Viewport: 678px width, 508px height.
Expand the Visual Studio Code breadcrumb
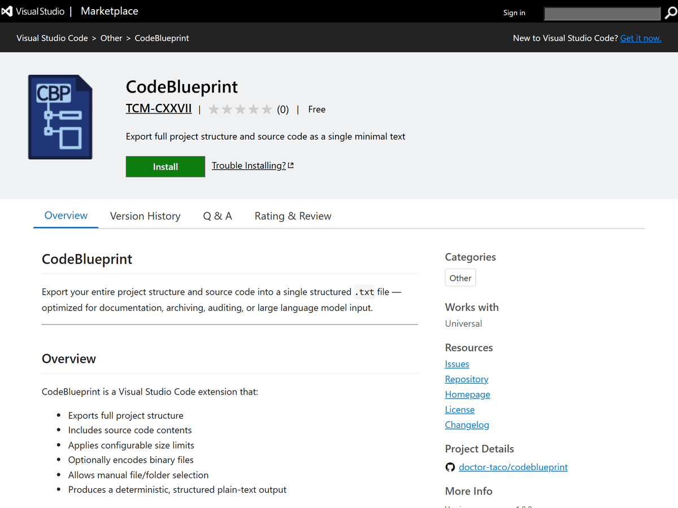pos(52,38)
